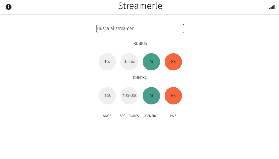Select the GÉNERO column label
279x159 pixels.
pyautogui.click(x=151, y=116)
